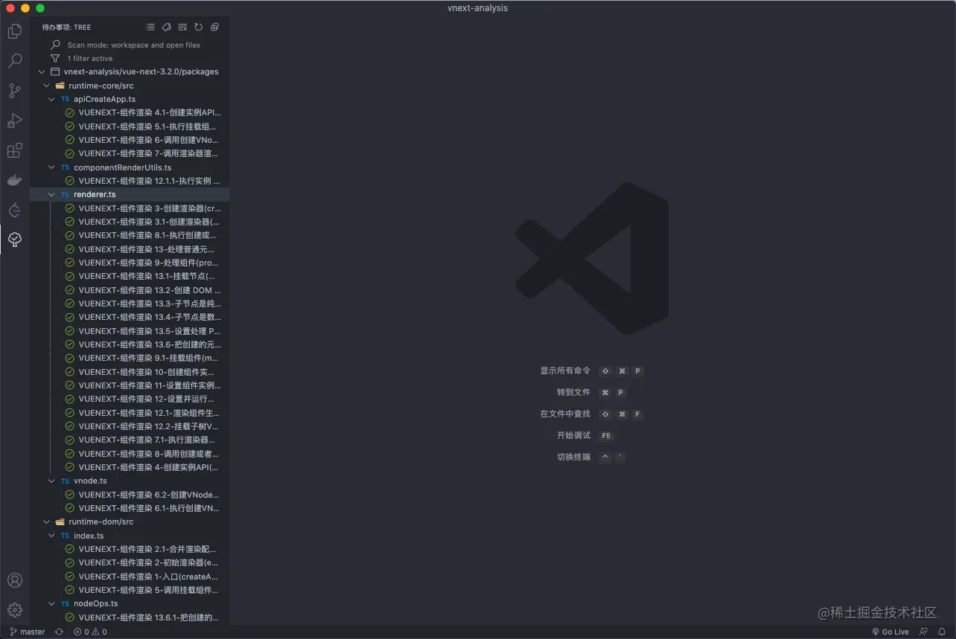Open the Explorer view in activity bar
The width and height of the screenshot is (956, 639).
(x=14, y=31)
